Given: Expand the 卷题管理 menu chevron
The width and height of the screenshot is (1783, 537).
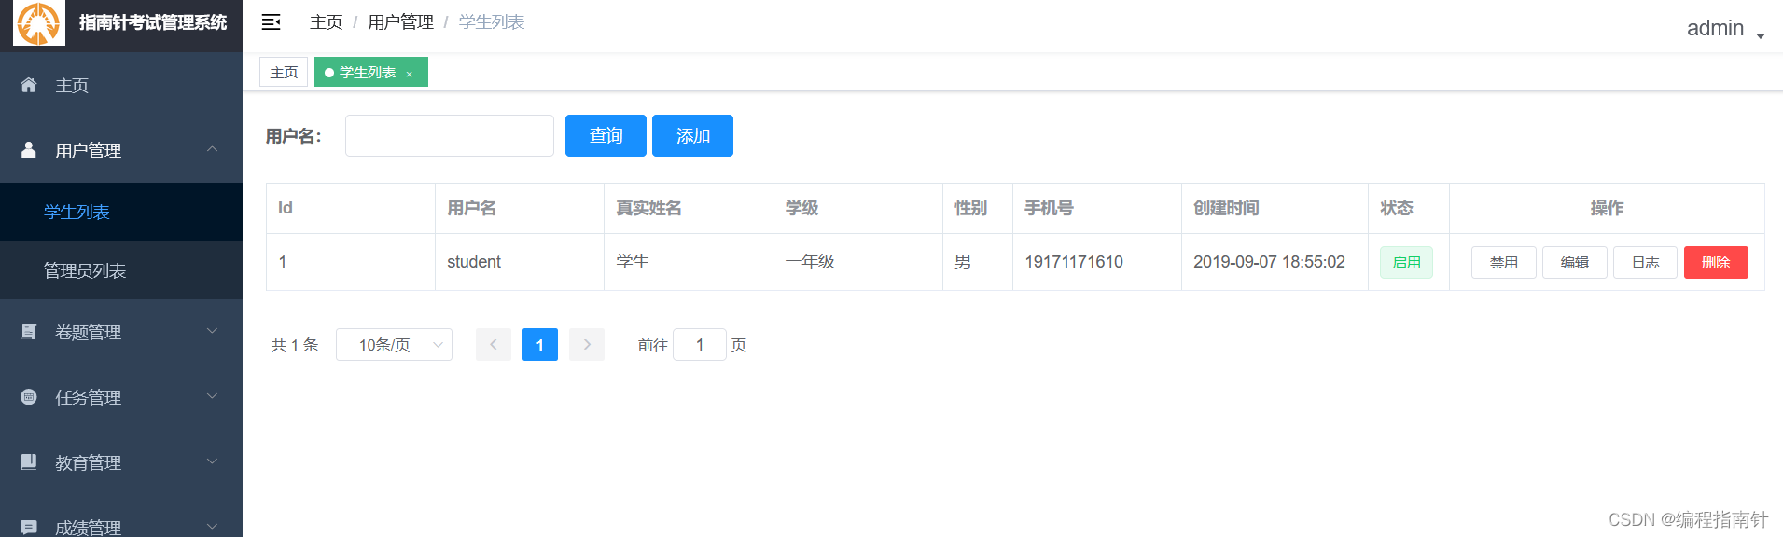Looking at the screenshot, I should (x=213, y=332).
